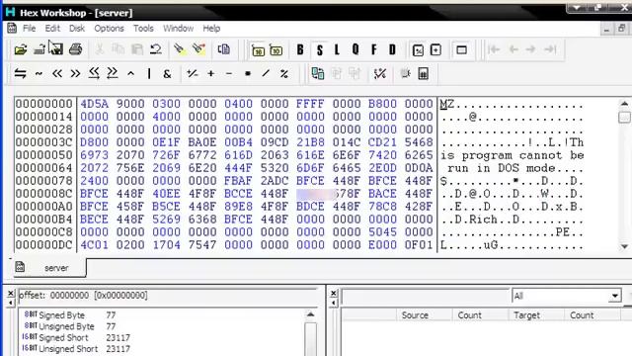Click the Undo toolbar icon
Viewport: 632px width, 356px height.
coord(156,49)
